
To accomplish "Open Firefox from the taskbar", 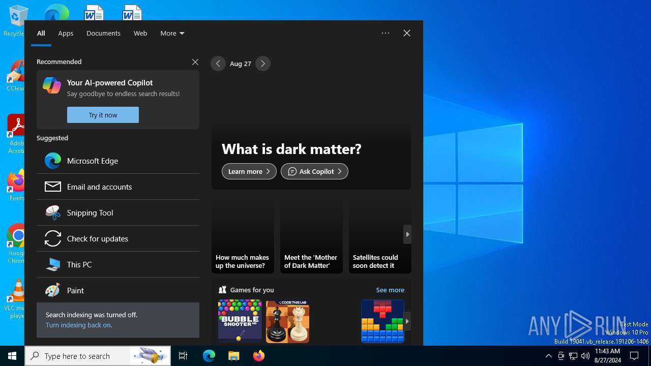I will point(259,356).
